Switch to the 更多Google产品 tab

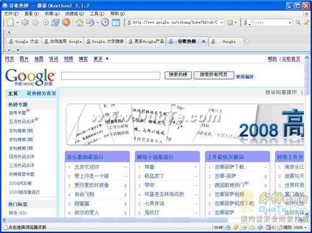(146, 42)
